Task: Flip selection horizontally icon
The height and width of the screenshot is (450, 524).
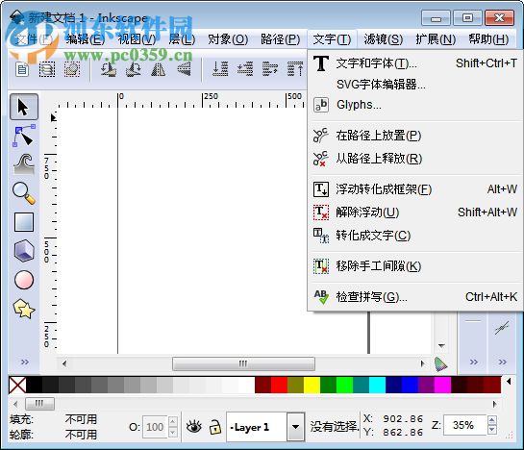Action: click(158, 70)
